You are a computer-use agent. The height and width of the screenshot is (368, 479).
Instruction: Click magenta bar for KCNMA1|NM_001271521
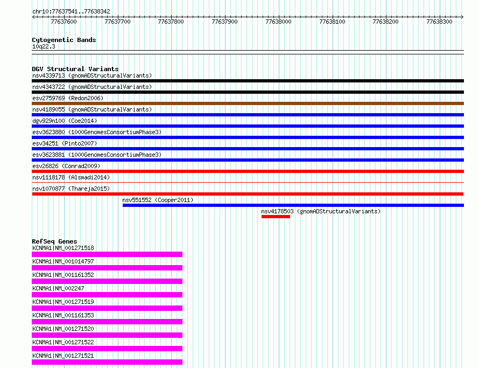coord(107,362)
